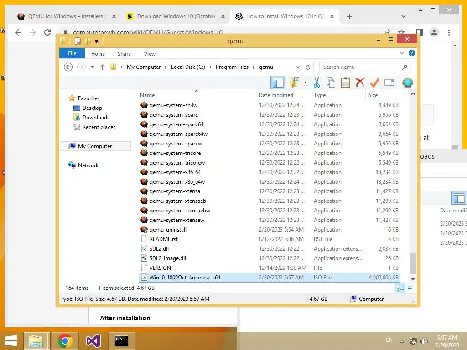467x350 pixels.
Task: Expand chevron after Program Files breadcrumb
Action: pos(254,67)
